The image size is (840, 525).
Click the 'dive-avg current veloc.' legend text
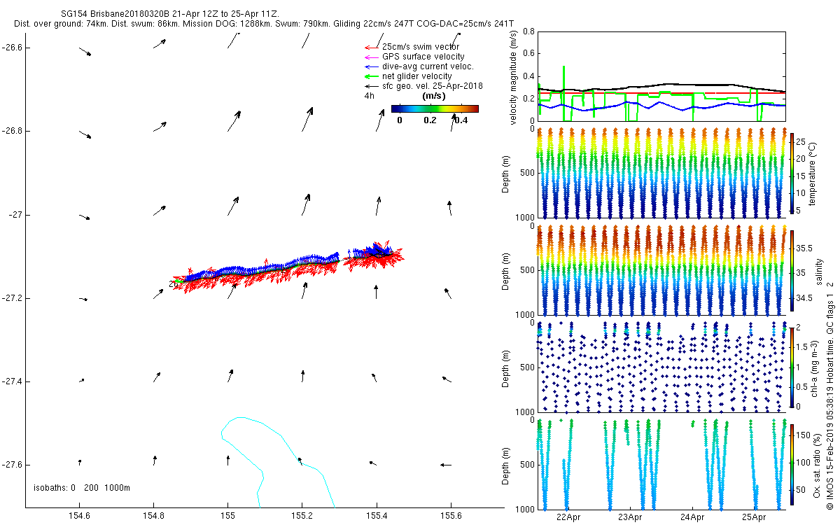point(428,66)
